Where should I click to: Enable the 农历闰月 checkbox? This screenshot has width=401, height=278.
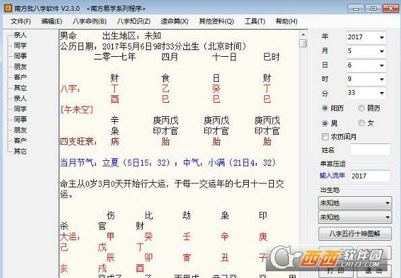[x=325, y=137]
